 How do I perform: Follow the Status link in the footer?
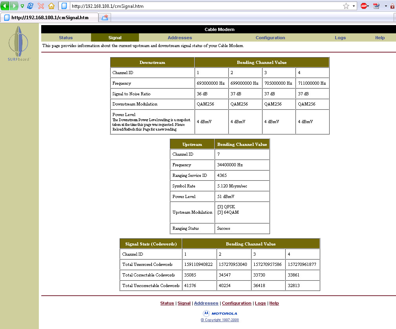point(167,303)
